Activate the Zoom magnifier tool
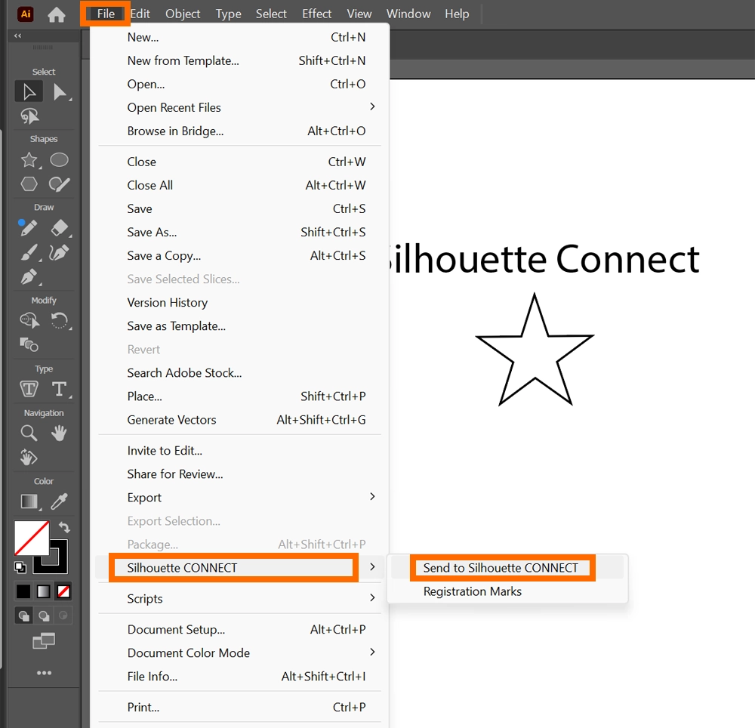The image size is (755, 728). click(29, 433)
